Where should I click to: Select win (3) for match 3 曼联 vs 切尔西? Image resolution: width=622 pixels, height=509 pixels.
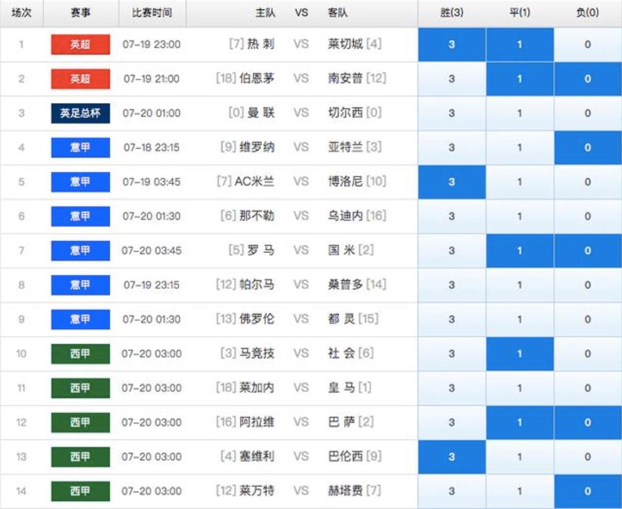[x=452, y=114]
